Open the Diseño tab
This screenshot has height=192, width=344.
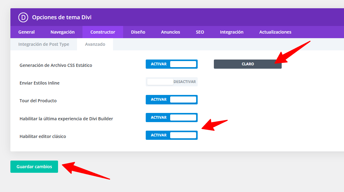138,32
